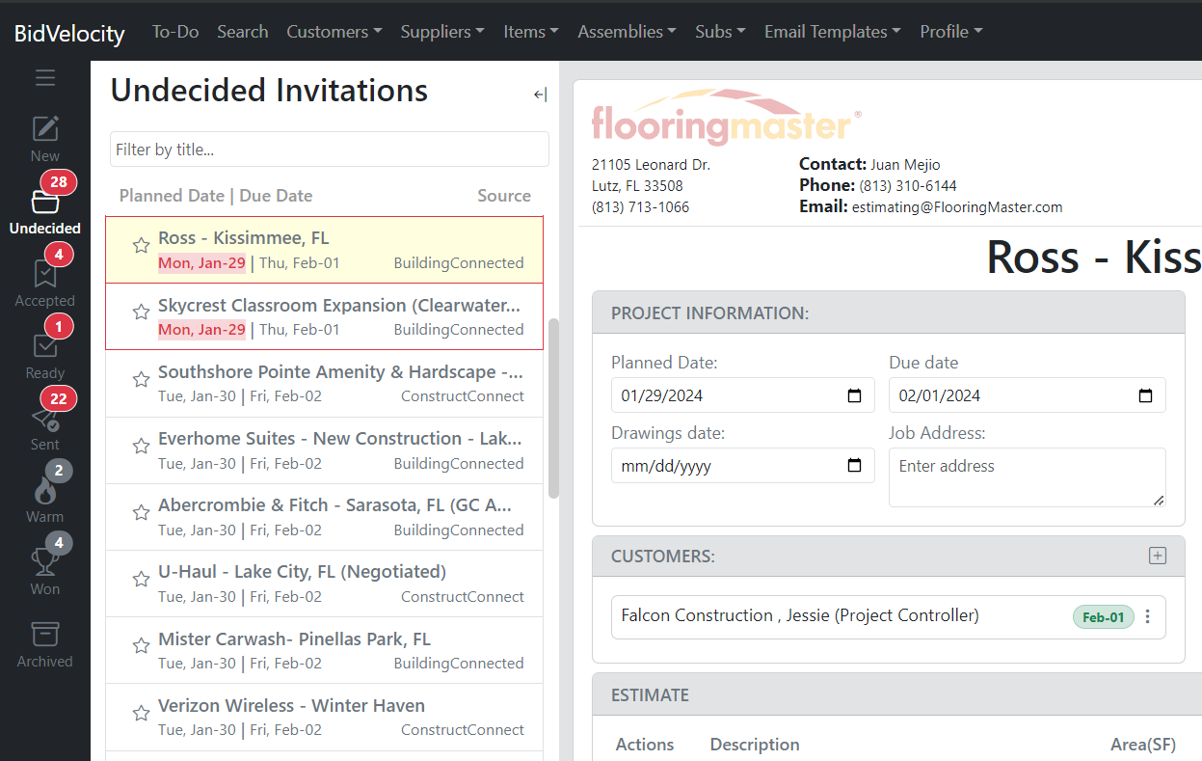Open the Abercrombie & Fitch - Sarasota invitation
Image resolution: width=1202 pixels, height=761 pixels.
[324, 517]
